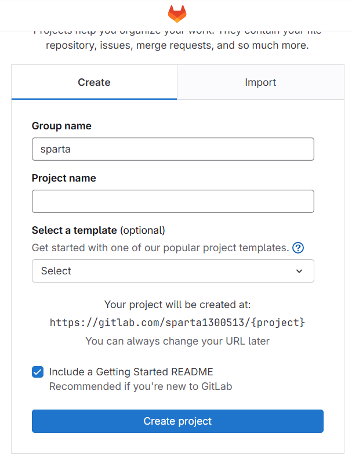Click the 'Group name' label
Viewport: 352px width, 467px height.
(x=61, y=126)
